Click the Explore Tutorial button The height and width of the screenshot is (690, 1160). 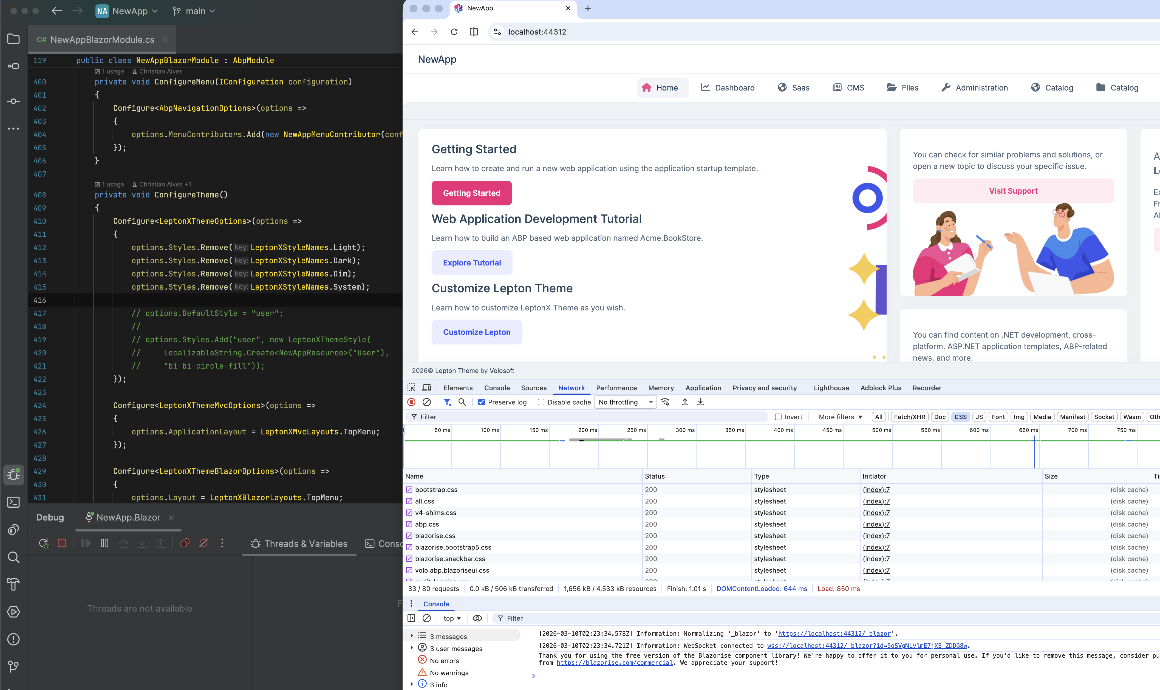pyautogui.click(x=471, y=263)
